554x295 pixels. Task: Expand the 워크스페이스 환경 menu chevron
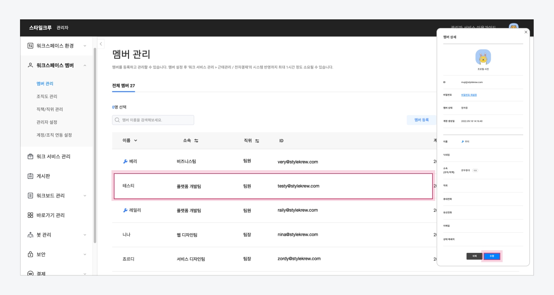[x=85, y=46]
